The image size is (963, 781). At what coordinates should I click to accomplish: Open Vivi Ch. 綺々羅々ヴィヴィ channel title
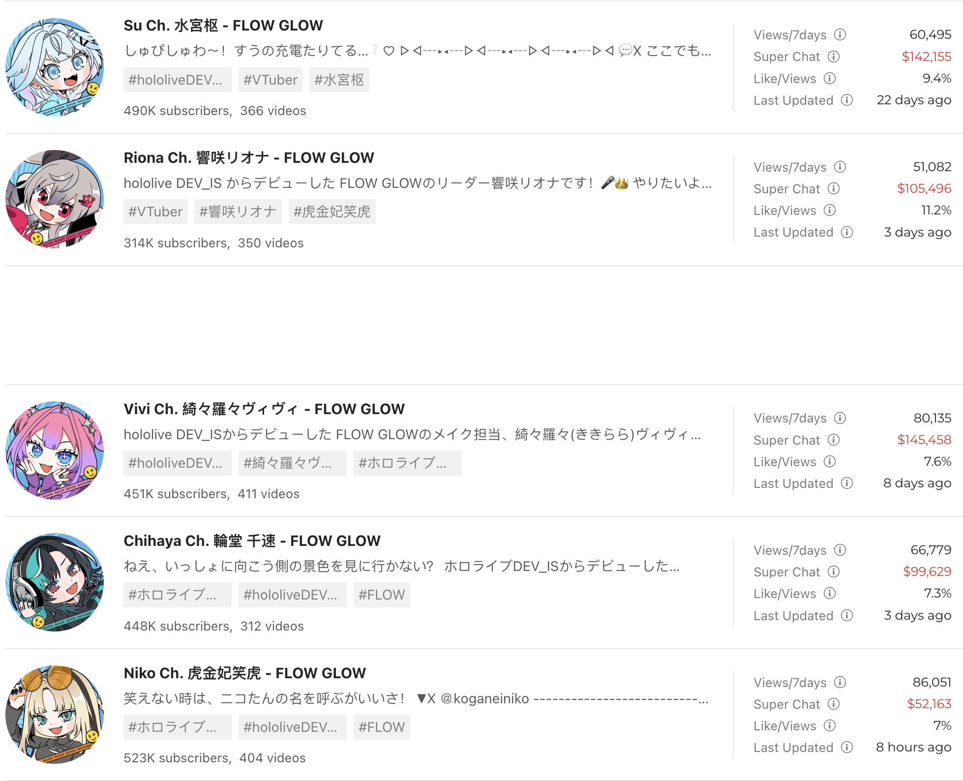click(x=264, y=409)
